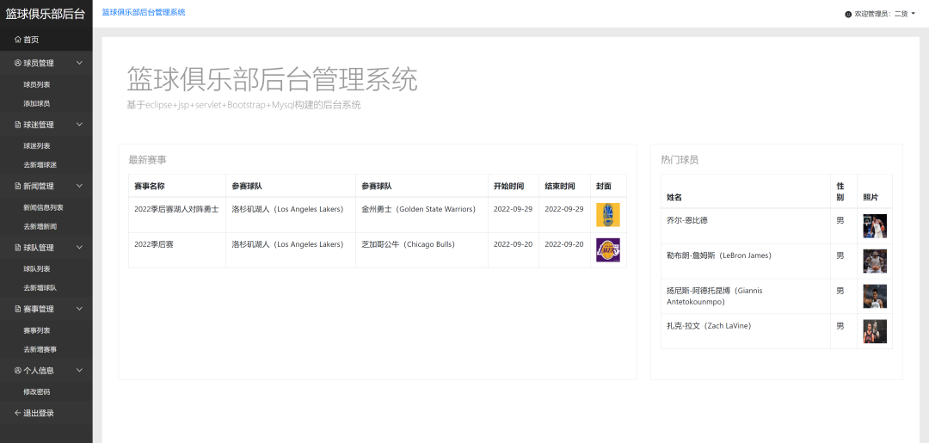Open 球迷列表 in the sidebar
The width and height of the screenshot is (929, 443).
tap(37, 146)
